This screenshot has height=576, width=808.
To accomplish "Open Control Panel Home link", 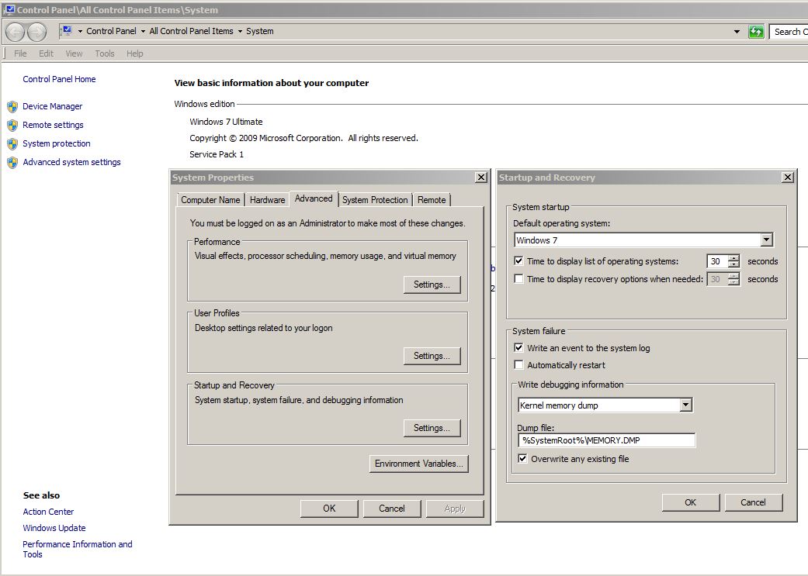I will tap(59, 79).
